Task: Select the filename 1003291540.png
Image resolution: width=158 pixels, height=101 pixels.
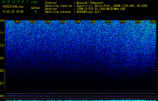Action: pyautogui.click(x=13, y=7)
